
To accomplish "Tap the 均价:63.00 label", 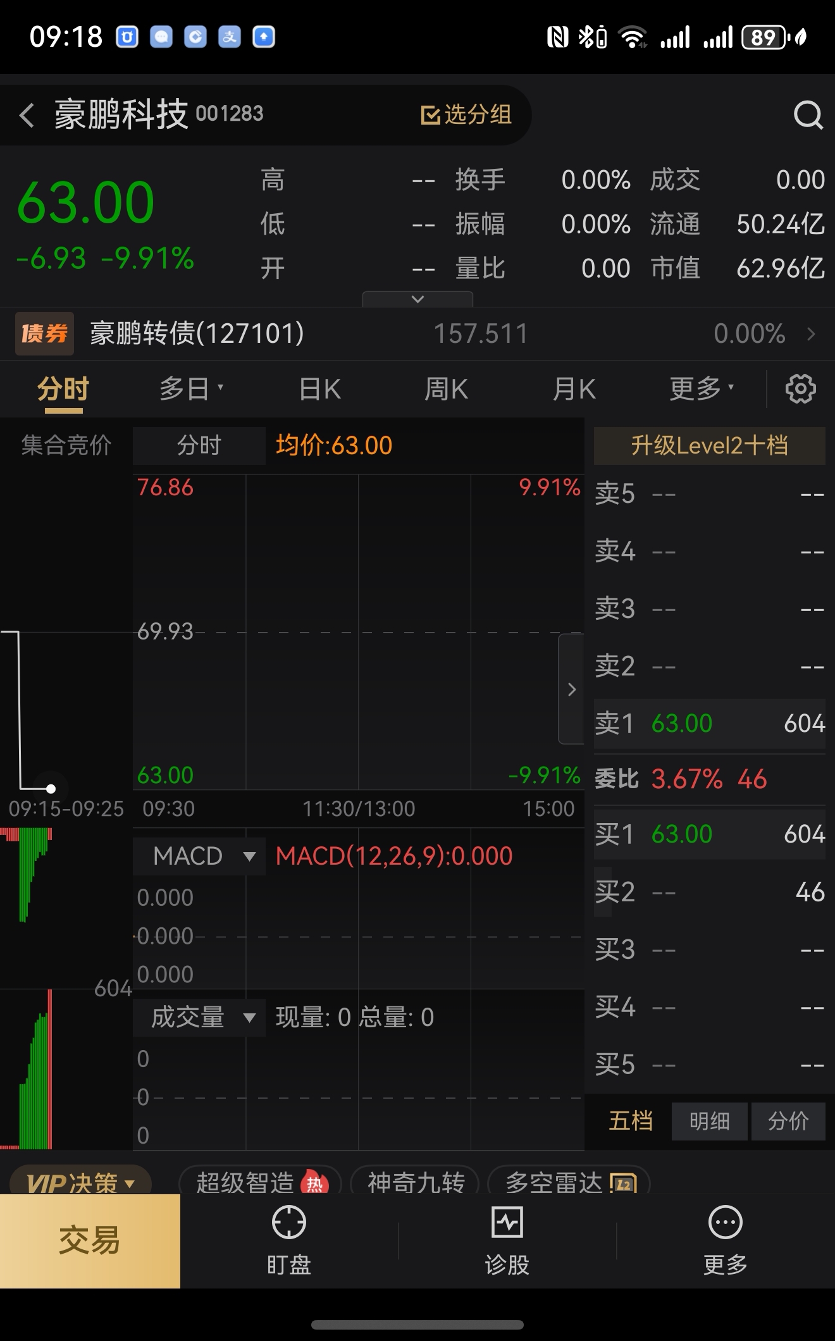I will 334,445.
